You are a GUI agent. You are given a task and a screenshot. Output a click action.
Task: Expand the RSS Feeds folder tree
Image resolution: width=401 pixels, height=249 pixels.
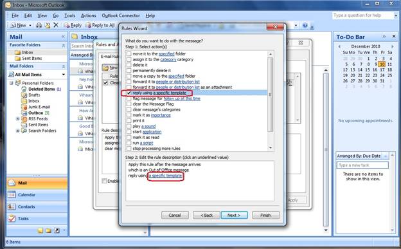point(17,119)
